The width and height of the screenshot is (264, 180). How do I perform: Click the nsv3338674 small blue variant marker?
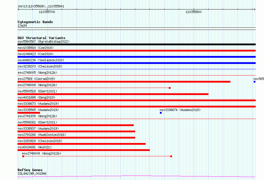click(x=160, y=113)
